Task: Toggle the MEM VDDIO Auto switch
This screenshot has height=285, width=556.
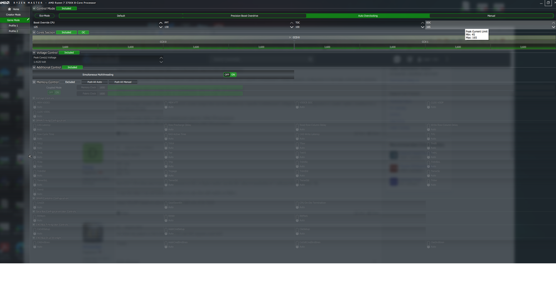Action: click(x=35, y=106)
